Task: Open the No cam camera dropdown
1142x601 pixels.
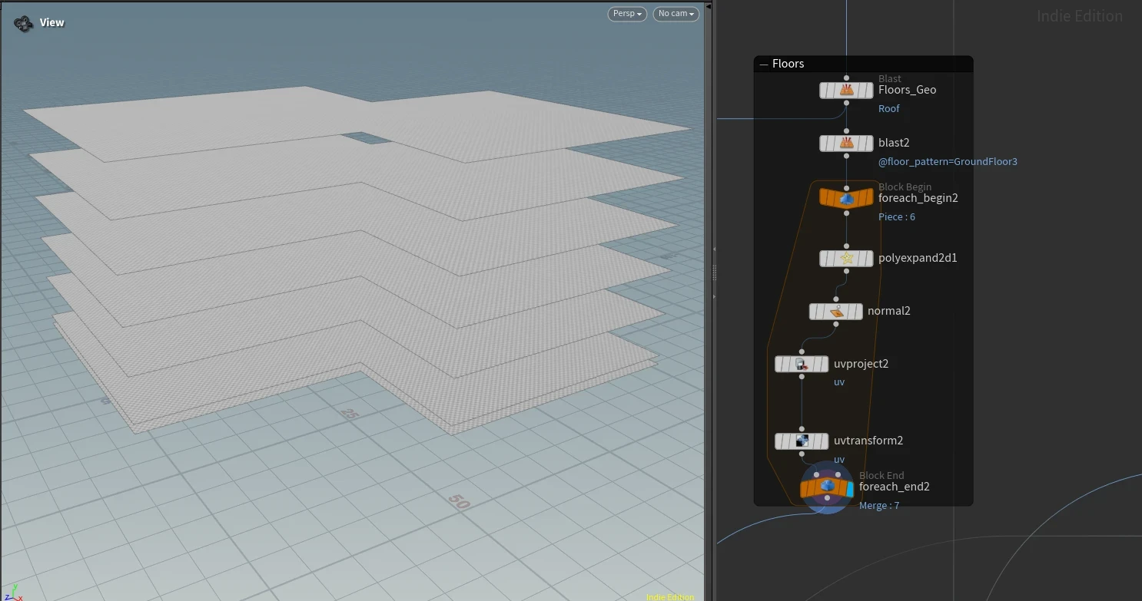Action: [x=676, y=14]
